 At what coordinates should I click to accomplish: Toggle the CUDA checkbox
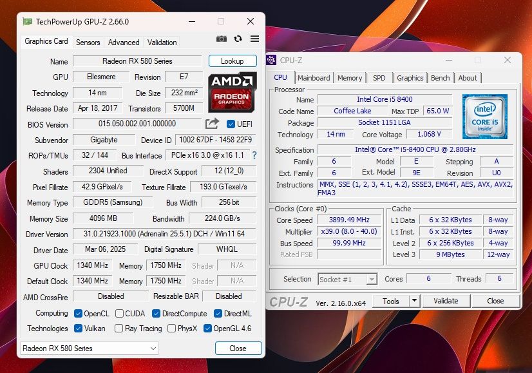[x=119, y=314]
